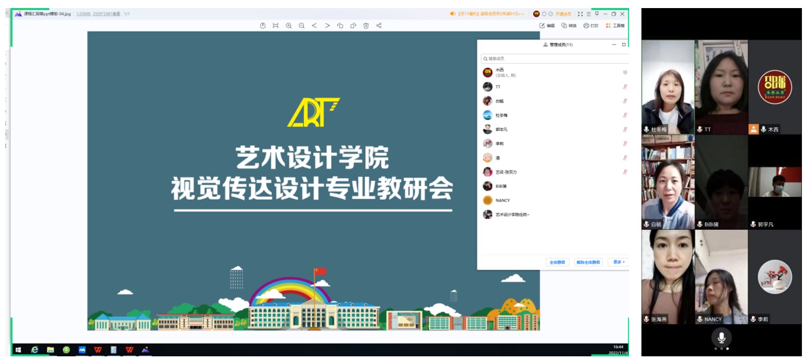Toggle the muted mic for member 杜冬梅
Viewport: 803px width, 359px height.
(625, 115)
